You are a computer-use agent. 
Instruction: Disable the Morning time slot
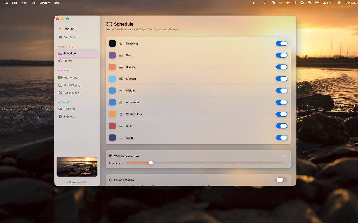click(x=282, y=79)
